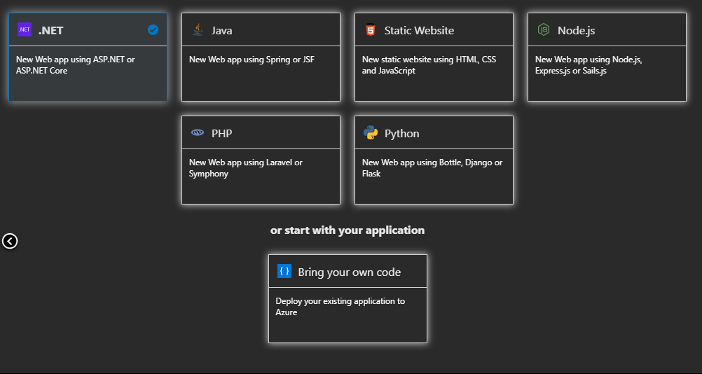Screen dimensions: 702x374
Task: Select the Java card title
Action: point(221,30)
